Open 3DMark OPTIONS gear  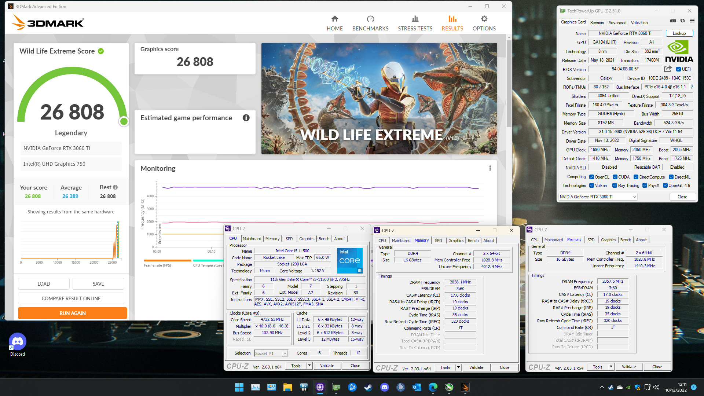(x=484, y=23)
